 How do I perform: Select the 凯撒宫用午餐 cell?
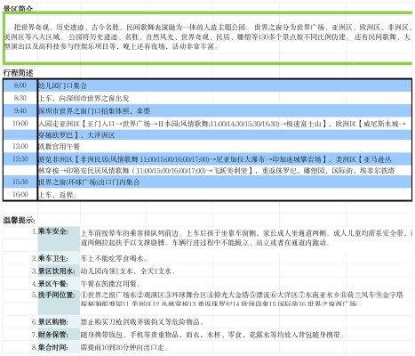(x=225, y=146)
